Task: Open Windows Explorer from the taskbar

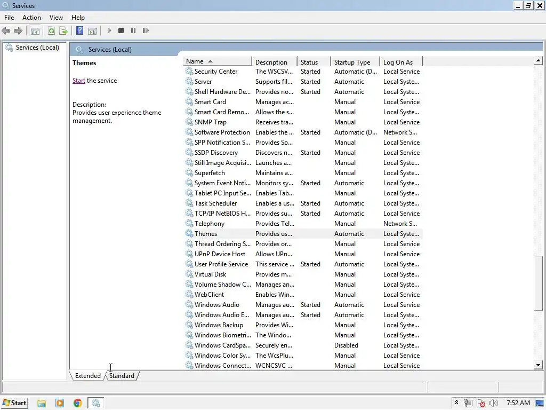Action: click(x=42, y=404)
